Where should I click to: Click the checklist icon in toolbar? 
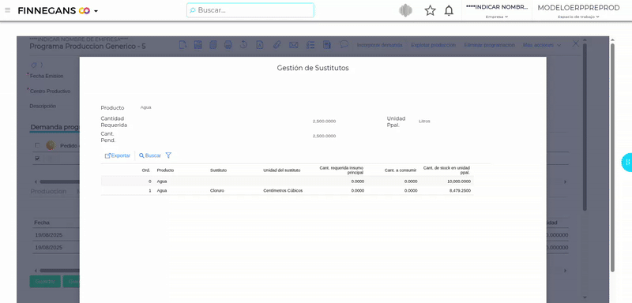point(310,45)
